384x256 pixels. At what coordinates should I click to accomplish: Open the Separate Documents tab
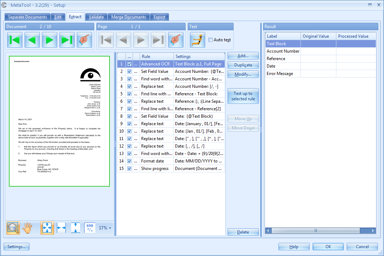point(27,17)
